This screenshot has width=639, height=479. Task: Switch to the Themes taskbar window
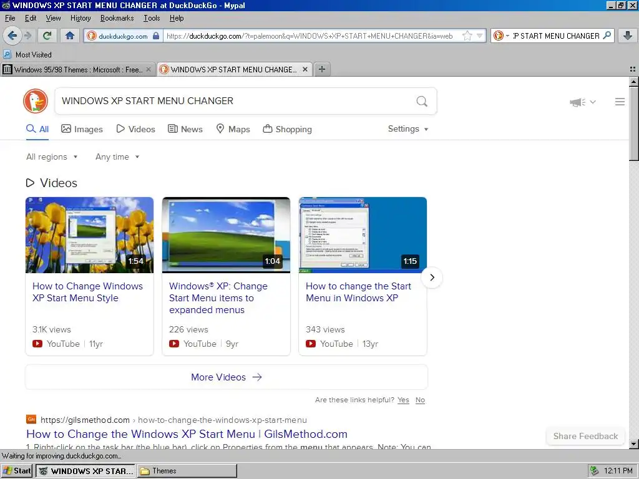click(x=187, y=471)
